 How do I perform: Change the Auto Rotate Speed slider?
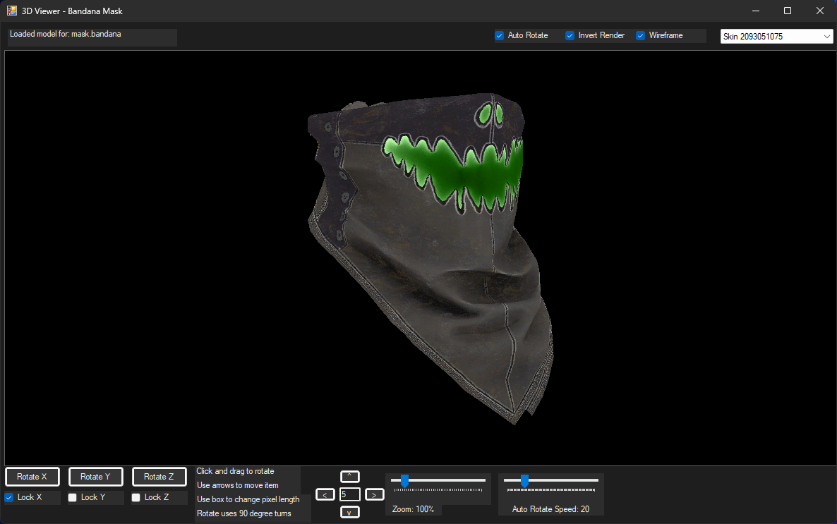coord(524,481)
